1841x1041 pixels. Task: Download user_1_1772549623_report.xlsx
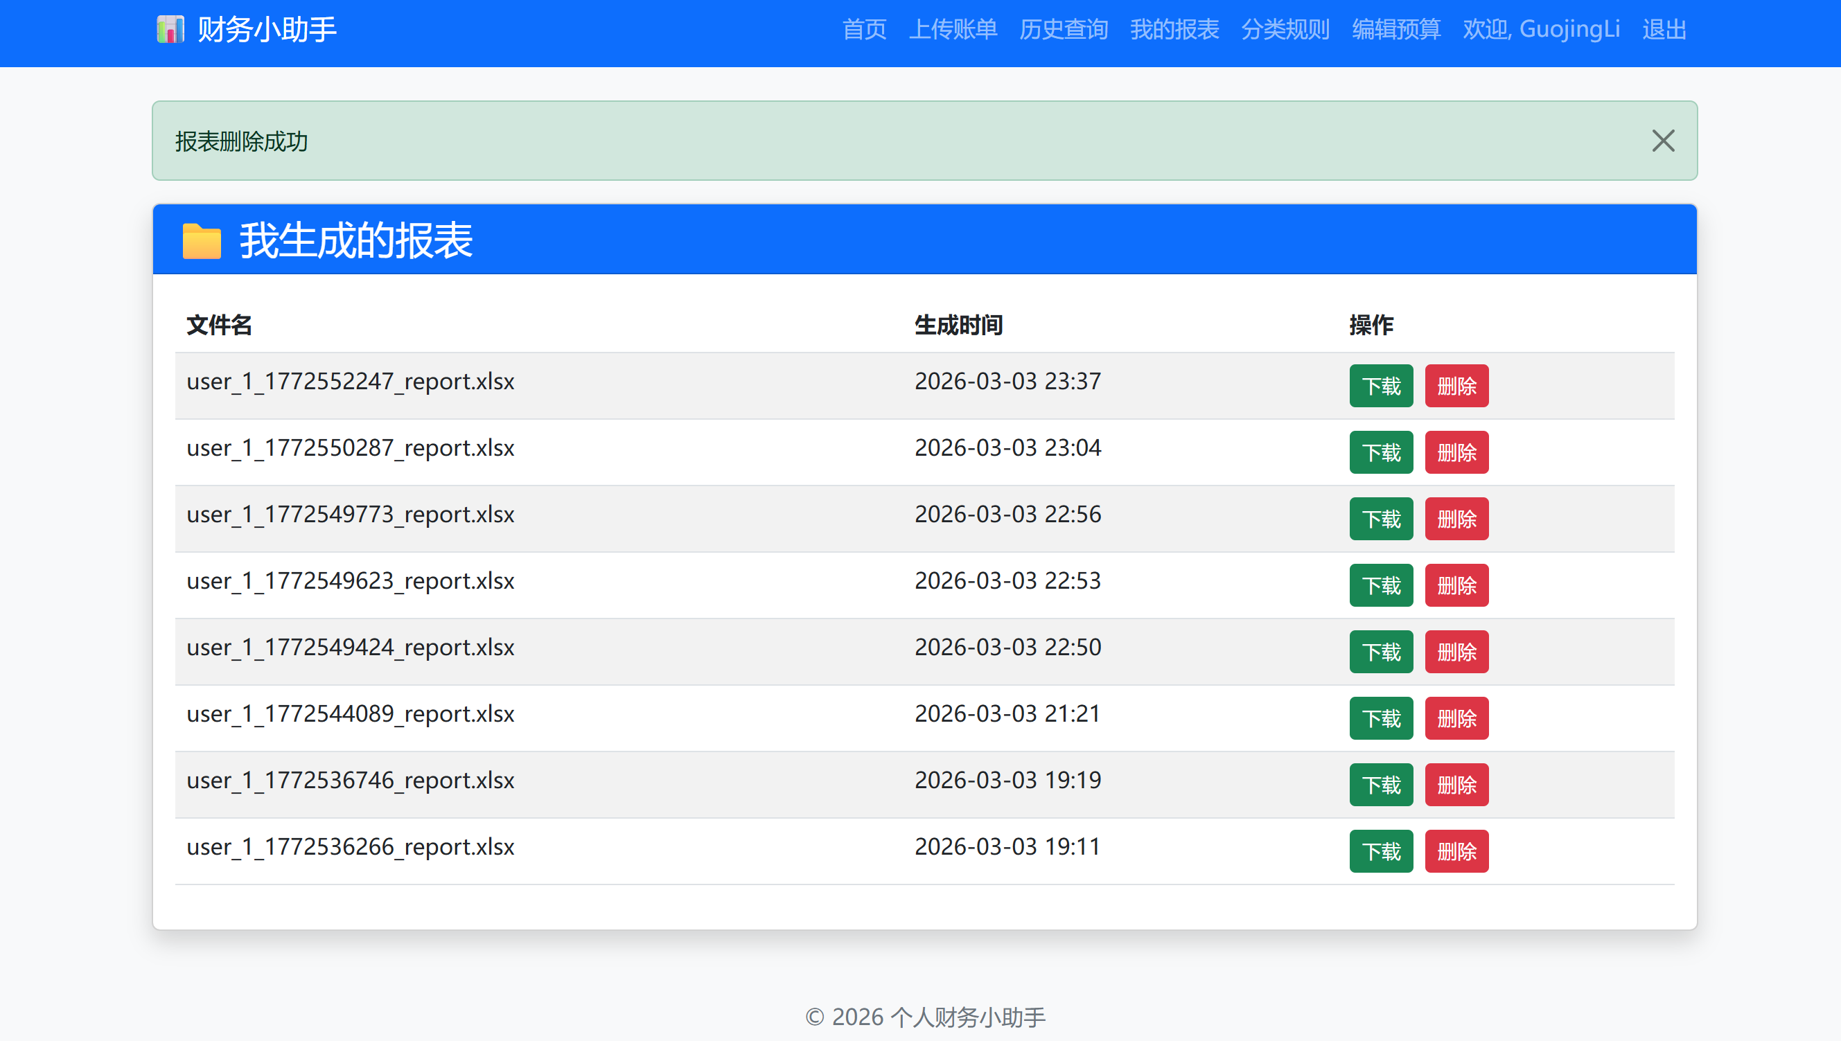pos(1380,585)
